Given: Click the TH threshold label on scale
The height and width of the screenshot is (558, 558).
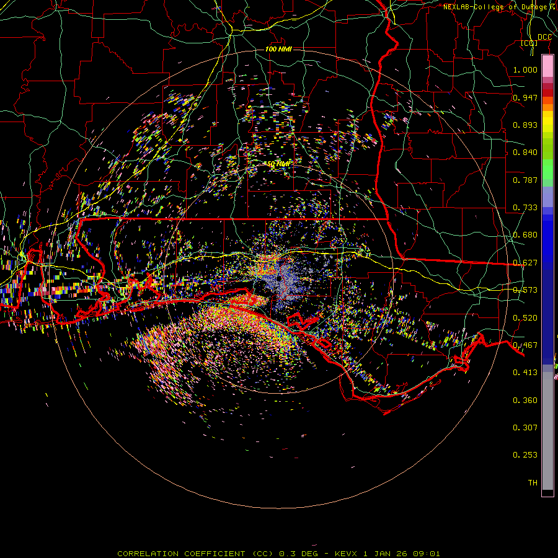Looking at the screenshot, I should pos(533,483).
